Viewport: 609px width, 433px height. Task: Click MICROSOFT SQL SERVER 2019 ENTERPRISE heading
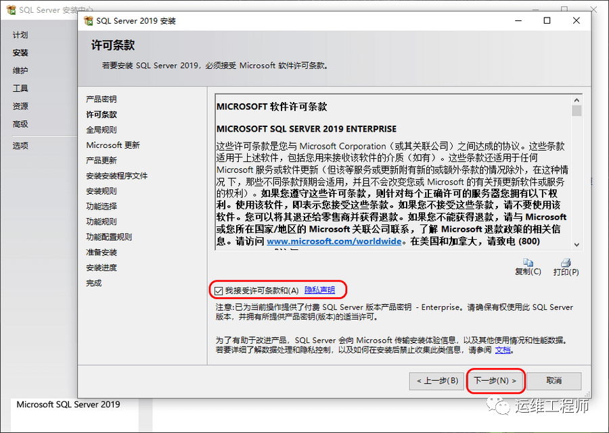pos(307,129)
